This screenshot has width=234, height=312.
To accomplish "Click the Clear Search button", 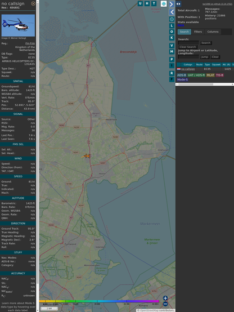I will (188, 47).
